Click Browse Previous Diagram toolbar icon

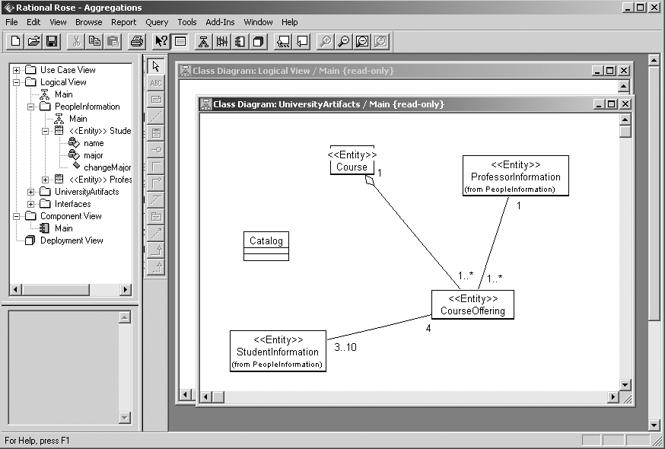click(301, 42)
